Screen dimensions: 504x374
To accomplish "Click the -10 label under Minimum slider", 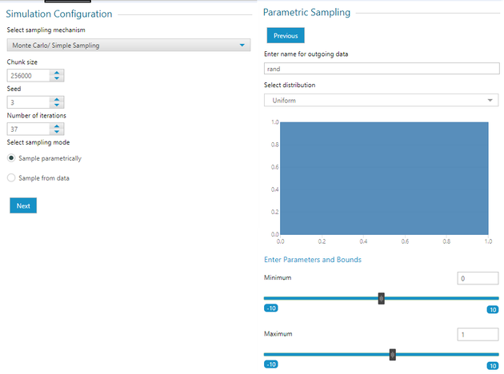I will (x=271, y=308).
